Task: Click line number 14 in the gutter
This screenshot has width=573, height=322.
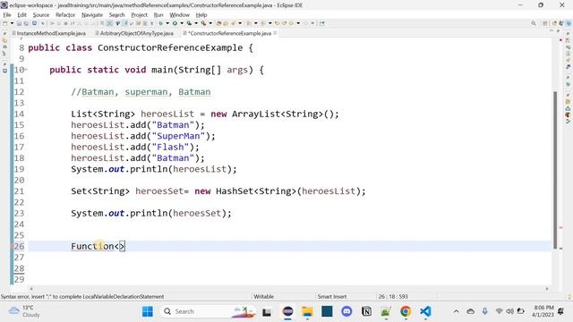Action: click(19, 114)
